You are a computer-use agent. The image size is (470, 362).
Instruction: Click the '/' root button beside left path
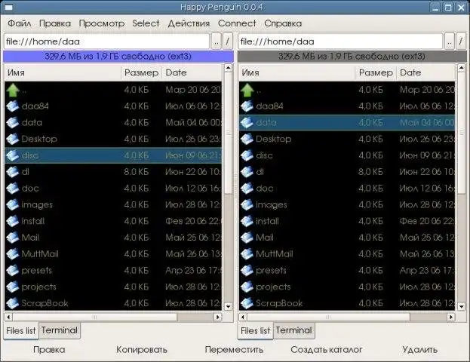tap(228, 41)
